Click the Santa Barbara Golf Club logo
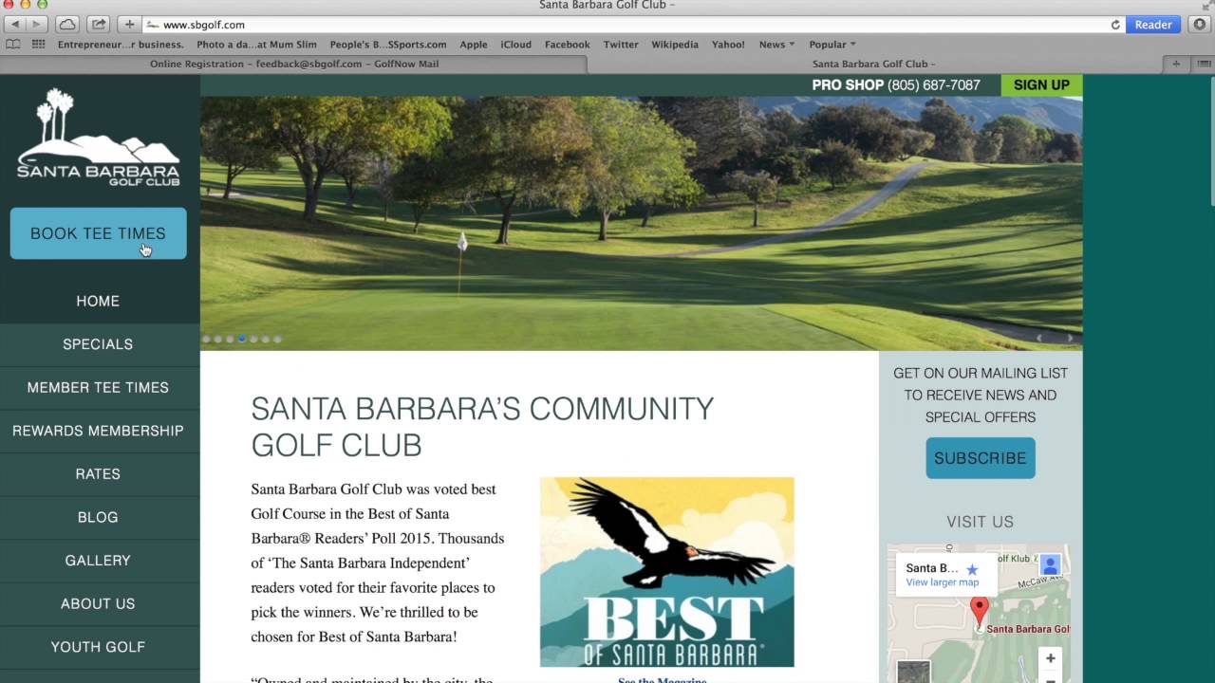 [99, 138]
